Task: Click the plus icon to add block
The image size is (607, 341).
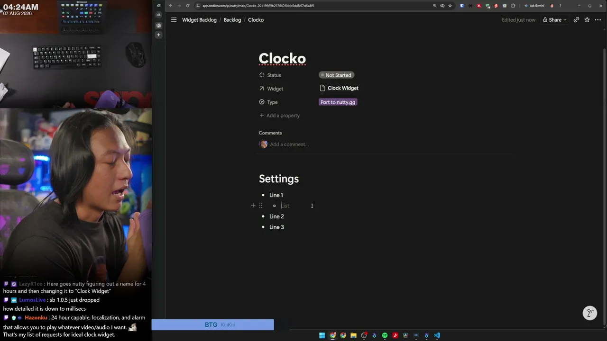Action: 253,206
